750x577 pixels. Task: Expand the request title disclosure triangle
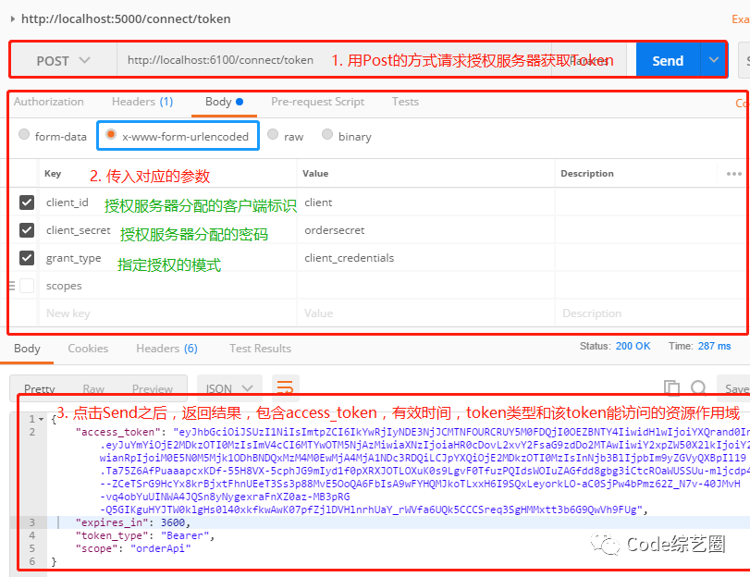point(13,19)
